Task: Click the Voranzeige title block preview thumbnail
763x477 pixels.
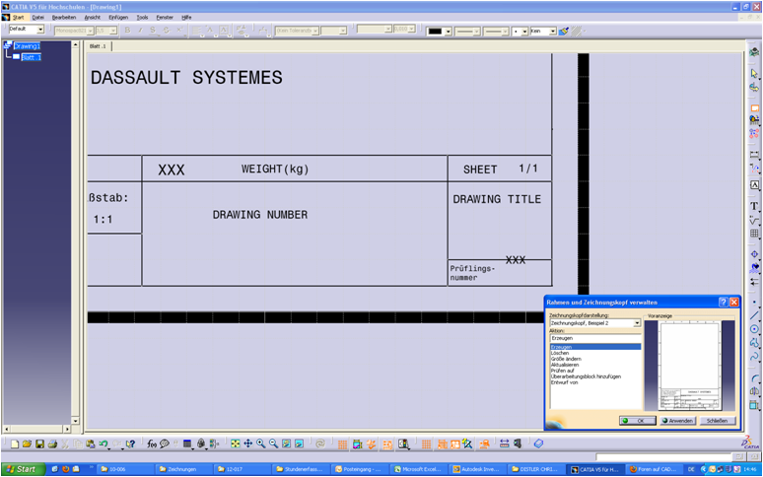Action: 690,367
